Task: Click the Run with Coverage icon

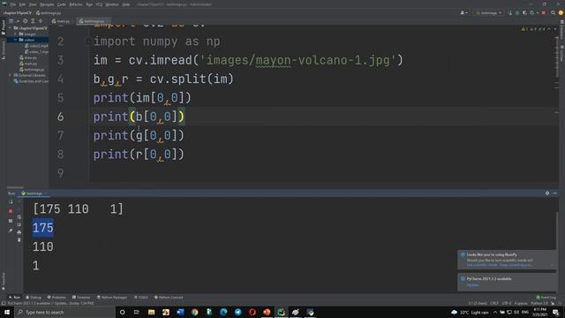Action: (524, 13)
